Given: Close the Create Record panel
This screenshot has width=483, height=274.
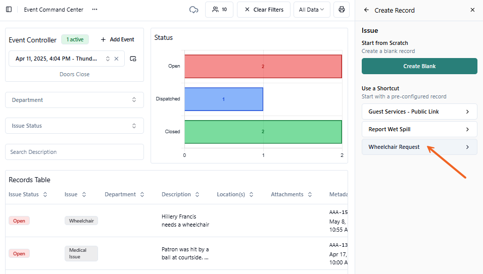Looking at the screenshot, I should pos(472,10).
